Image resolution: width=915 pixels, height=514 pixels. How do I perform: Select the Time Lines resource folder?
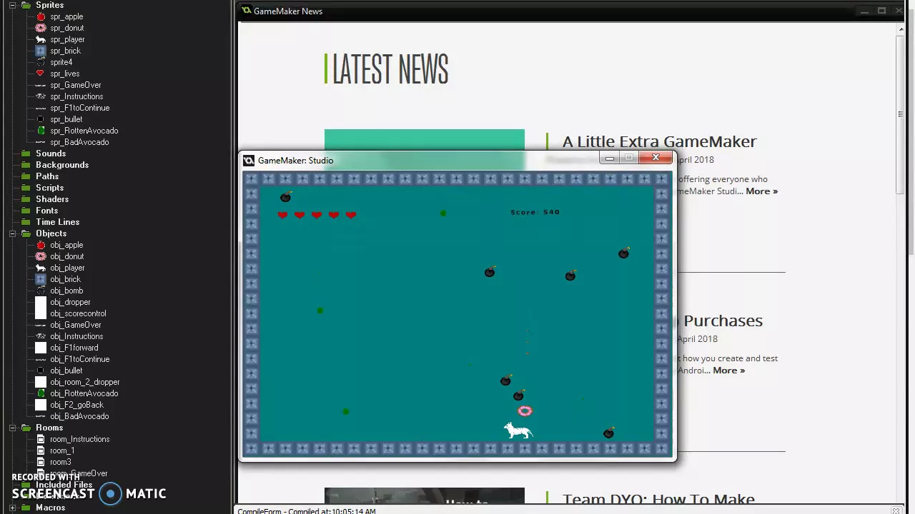coord(57,222)
